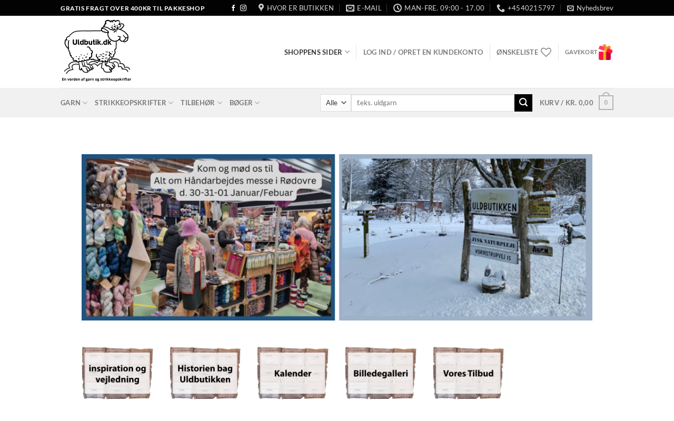
Task: Open Kurv / kr. 0,00 cart link
Action: pyautogui.click(x=567, y=103)
